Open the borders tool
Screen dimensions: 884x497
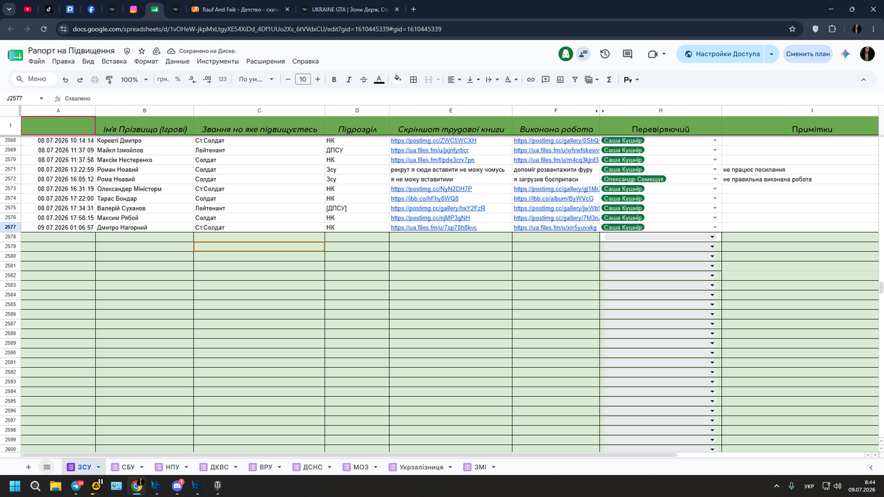point(414,79)
